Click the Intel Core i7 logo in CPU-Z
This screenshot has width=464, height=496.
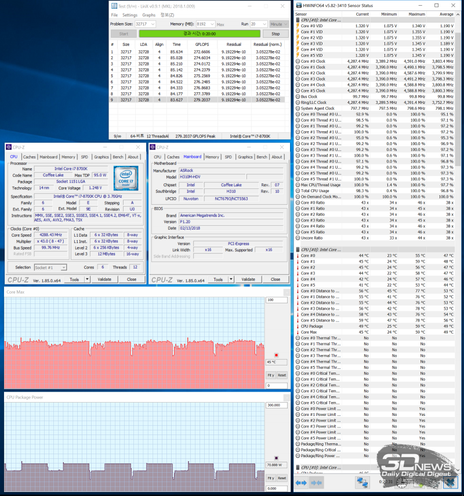[126, 178]
